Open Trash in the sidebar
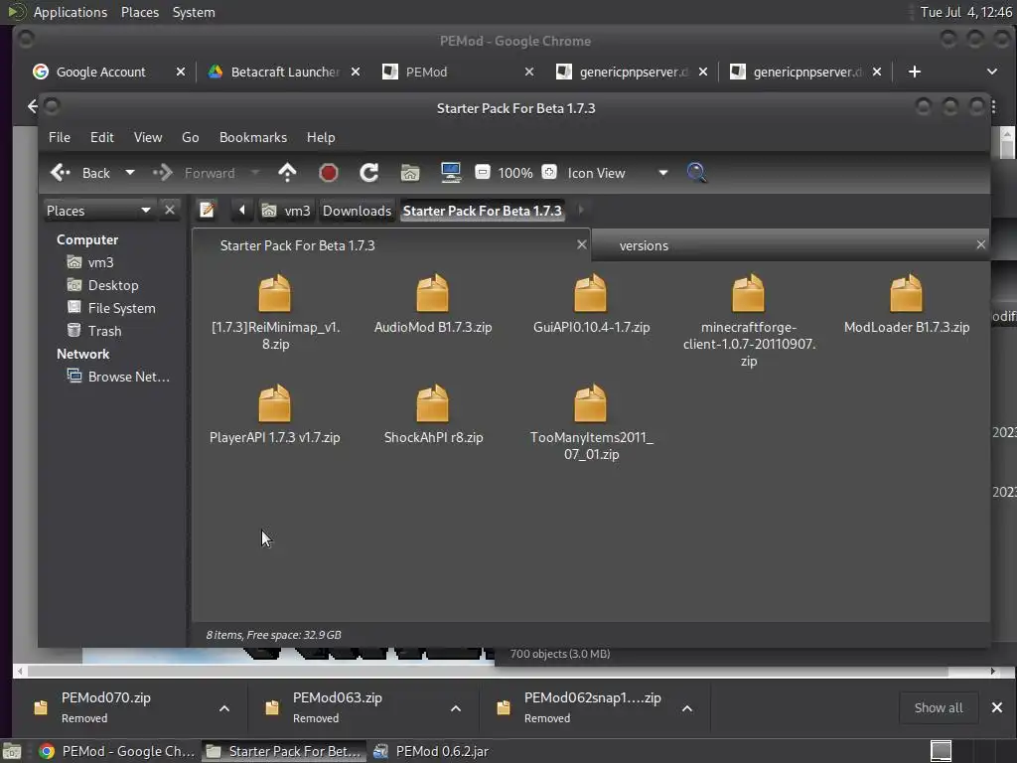This screenshot has height=763, width=1017. click(x=104, y=331)
